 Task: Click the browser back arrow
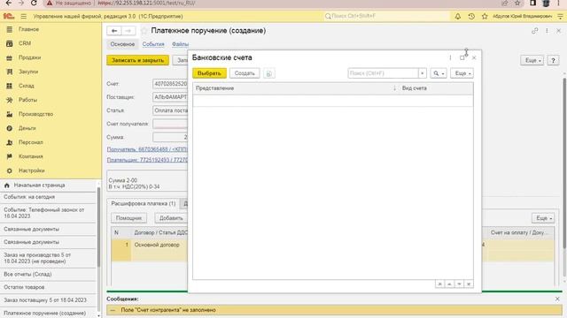[x=8, y=4]
